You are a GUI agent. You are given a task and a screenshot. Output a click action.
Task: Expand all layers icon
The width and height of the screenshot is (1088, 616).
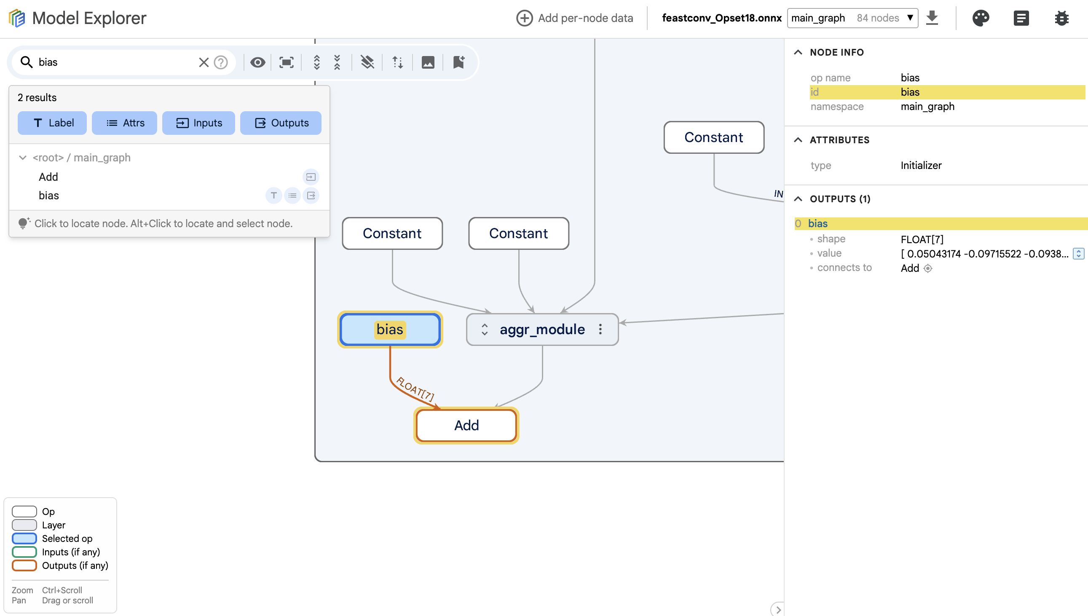316,62
